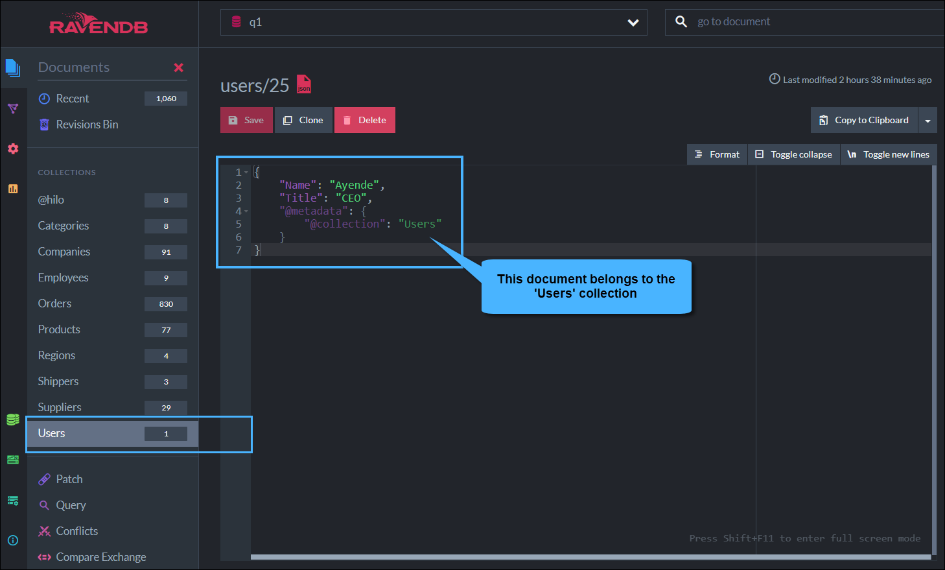This screenshot has height=570, width=945.
Task: Click Toggle new lines button
Action: click(889, 154)
